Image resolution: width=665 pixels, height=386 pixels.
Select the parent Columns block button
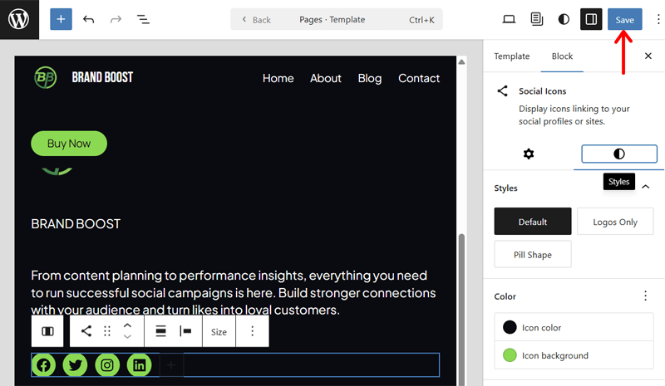coord(47,331)
